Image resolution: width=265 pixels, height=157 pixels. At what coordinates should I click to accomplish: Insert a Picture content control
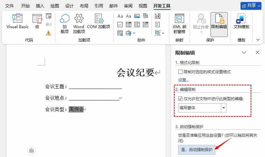(x=137, y=16)
